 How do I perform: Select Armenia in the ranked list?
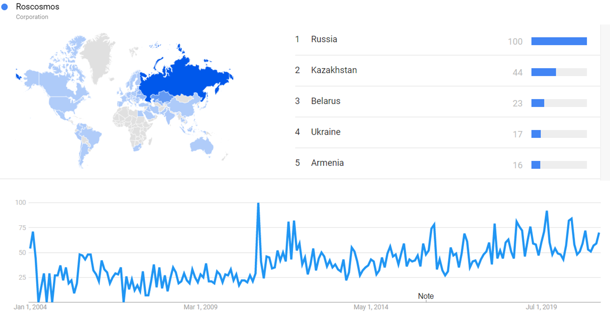pyautogui.click(x=327, y=163)
